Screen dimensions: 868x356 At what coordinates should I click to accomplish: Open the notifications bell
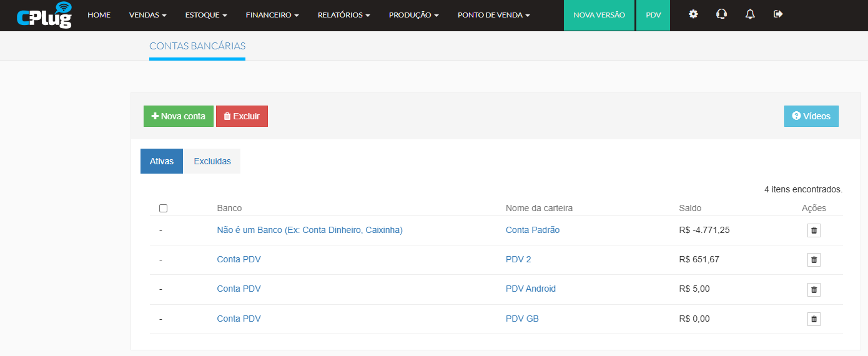tap(750, 14)
